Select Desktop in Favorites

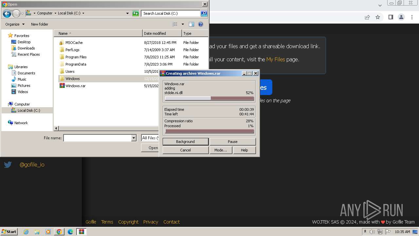click(x=24, y=42)
